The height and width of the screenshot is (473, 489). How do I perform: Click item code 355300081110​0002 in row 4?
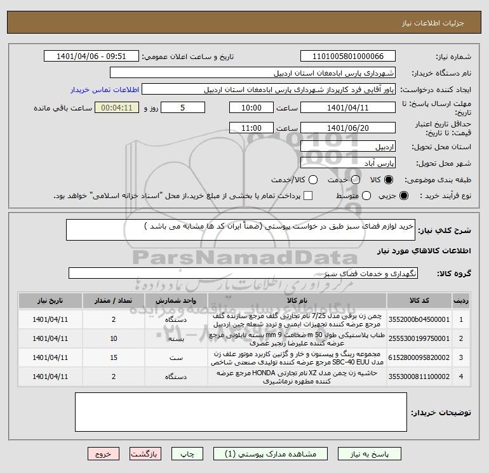click(x=419, y=376)
